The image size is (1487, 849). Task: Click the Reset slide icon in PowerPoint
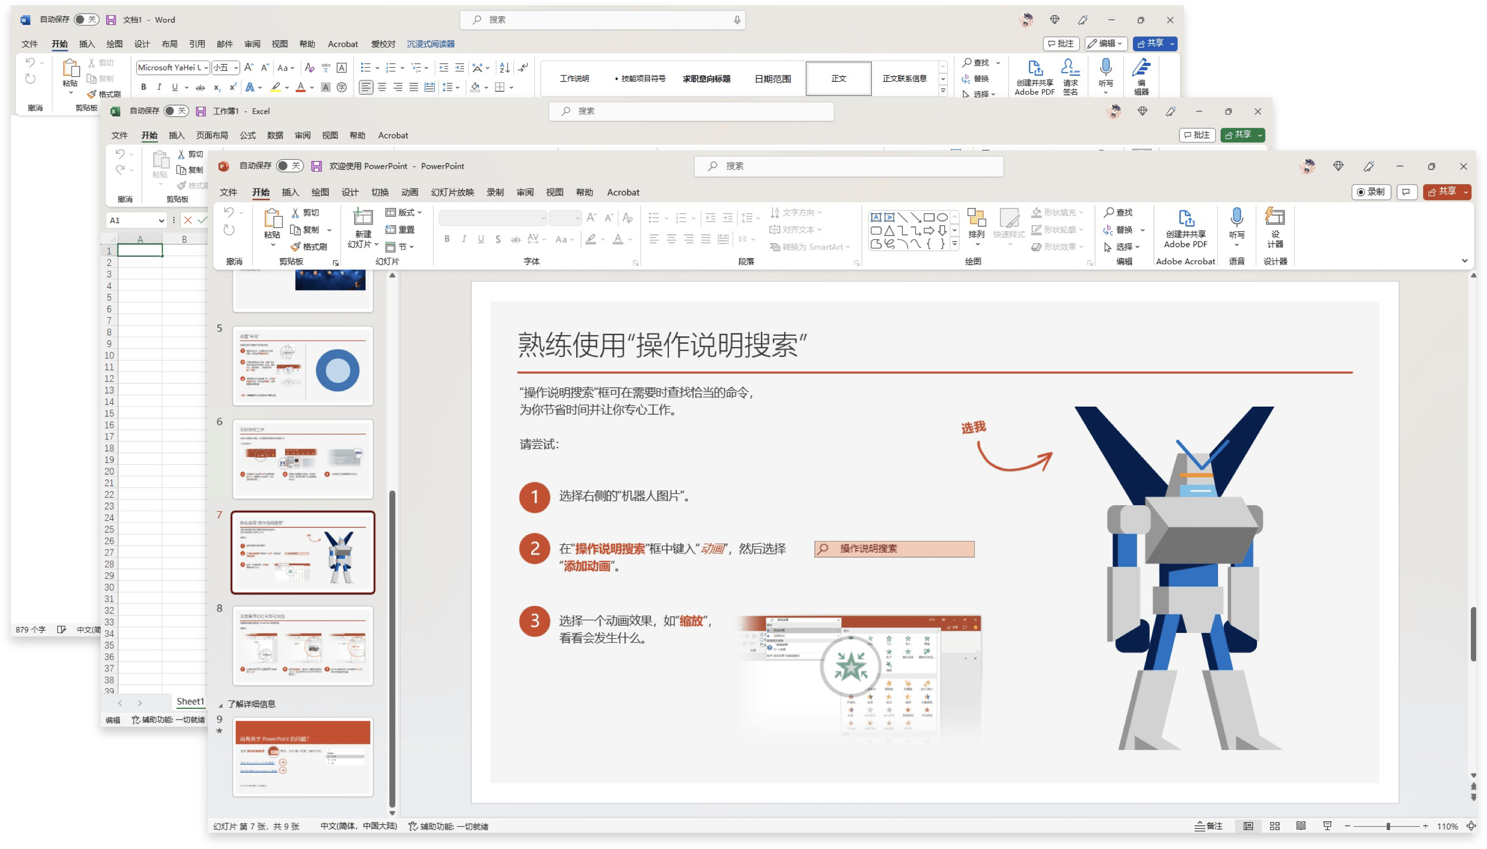pyautogui.click(x=390, y=230)
